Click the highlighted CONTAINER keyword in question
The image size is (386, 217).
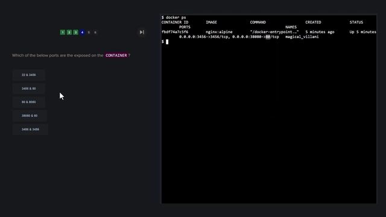[116, 55]
